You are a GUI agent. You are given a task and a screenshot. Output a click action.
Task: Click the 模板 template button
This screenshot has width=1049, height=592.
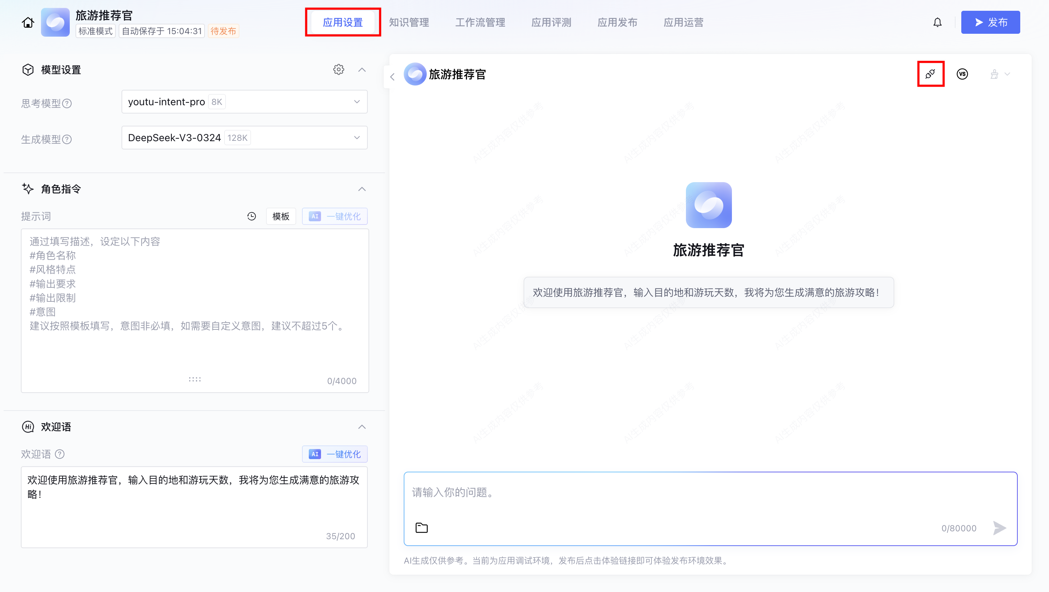click(x=280, y=217)
